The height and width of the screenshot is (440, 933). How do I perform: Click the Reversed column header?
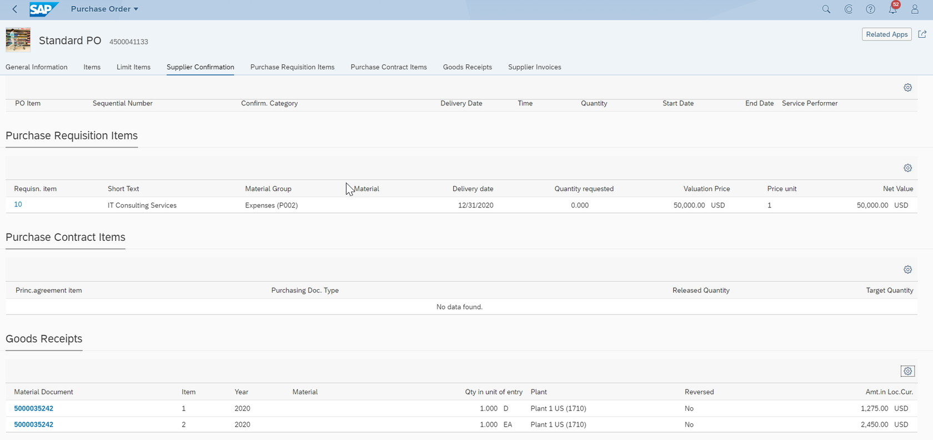coord(699,392)
